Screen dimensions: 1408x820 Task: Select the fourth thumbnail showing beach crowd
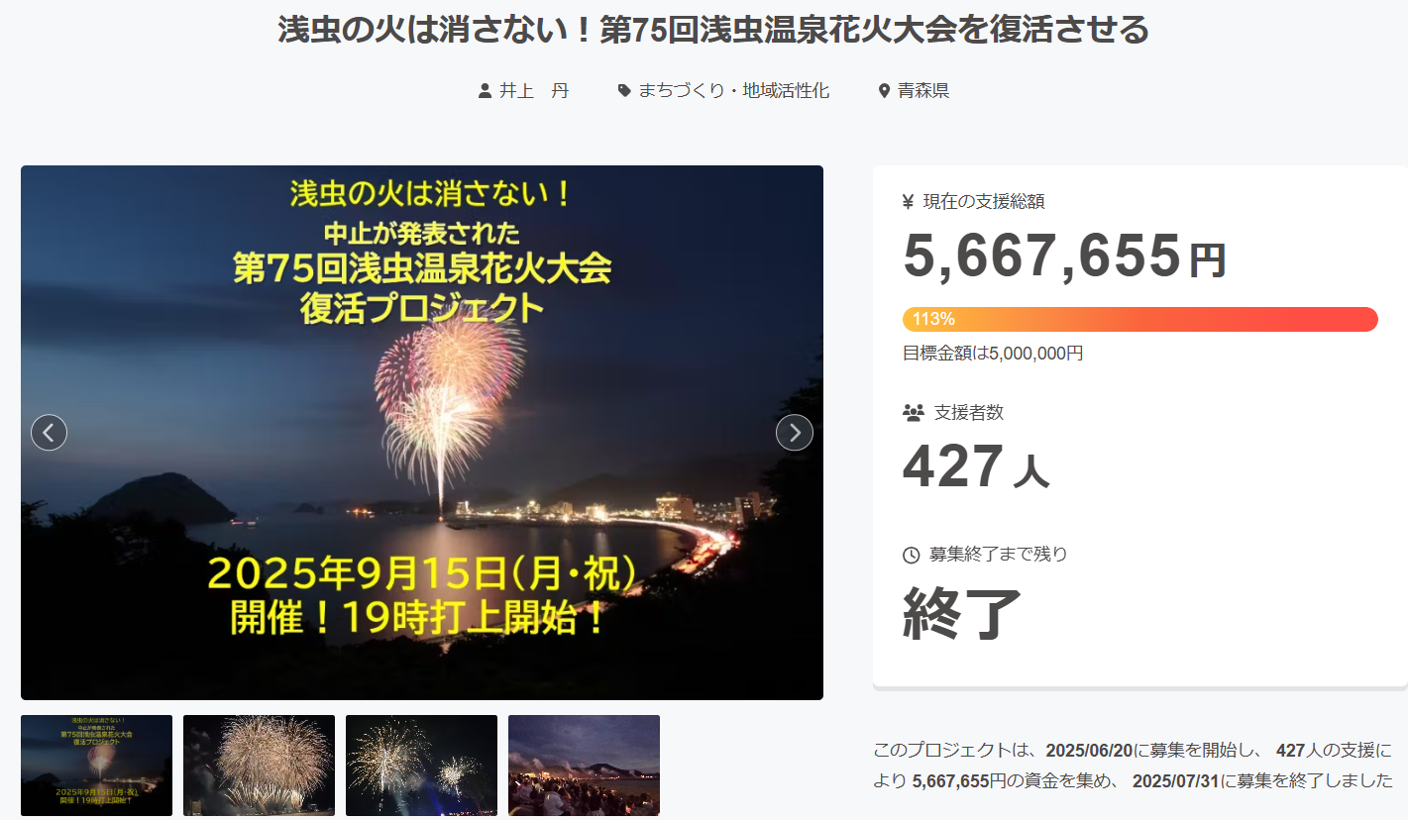584,766
